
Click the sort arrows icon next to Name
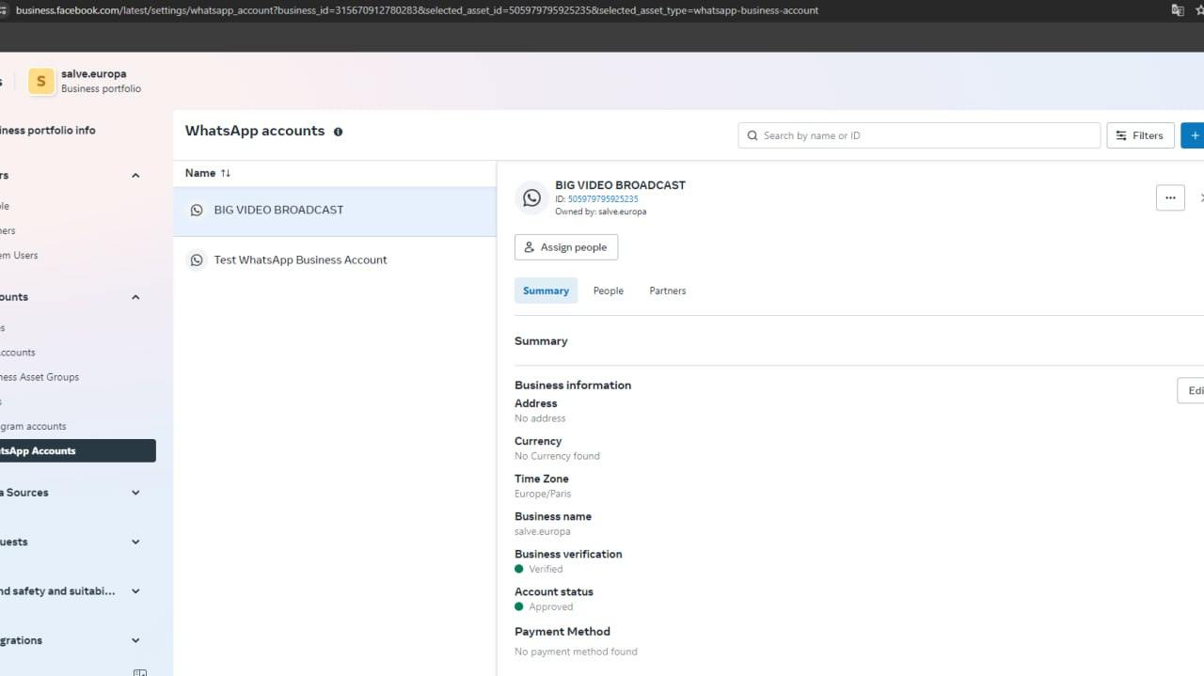[226, 173]
